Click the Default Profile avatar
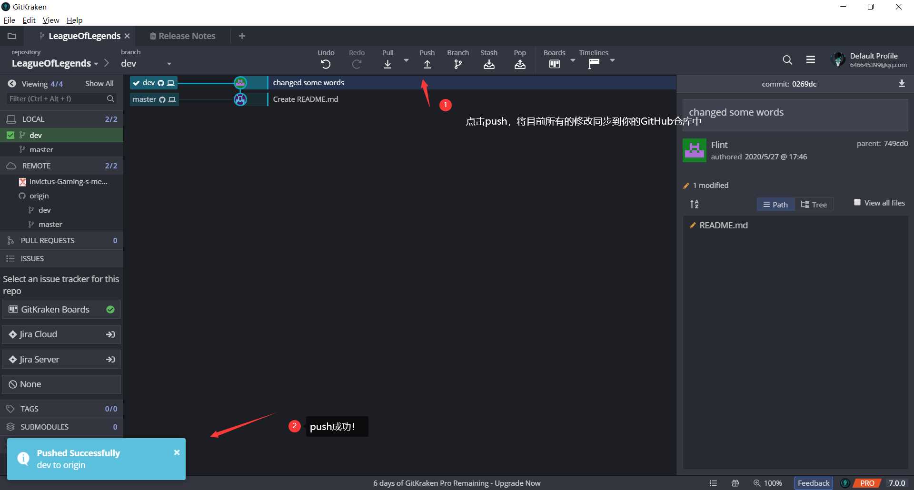The height and width of the screenshot is (490, 914). 838,60
